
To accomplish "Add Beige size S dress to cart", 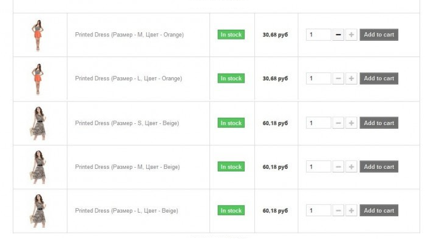I will tap(379, 123).
